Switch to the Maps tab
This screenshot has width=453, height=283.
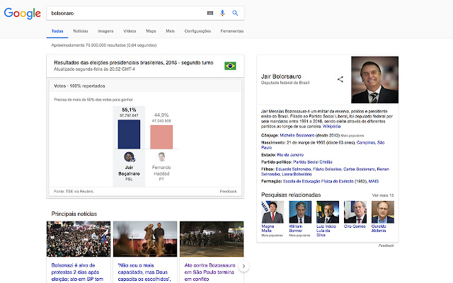(x=151, y=31)
